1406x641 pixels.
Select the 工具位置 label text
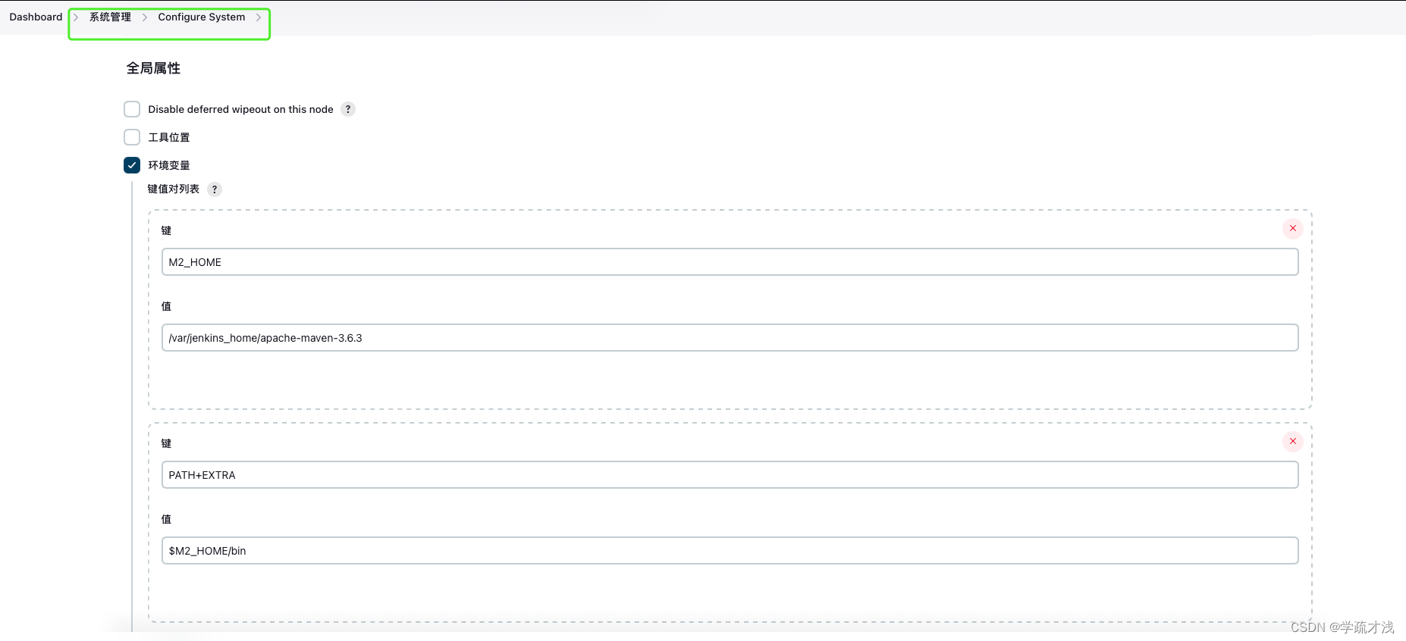coord(169,137)
